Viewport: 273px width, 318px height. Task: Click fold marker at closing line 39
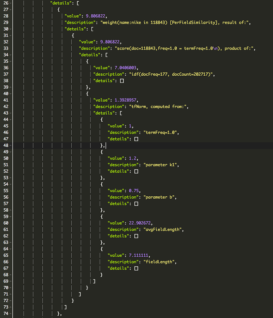point(10,87)
